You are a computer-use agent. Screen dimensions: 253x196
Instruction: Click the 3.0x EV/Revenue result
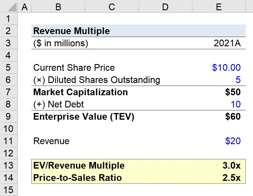pyautogui.click(x=219, y=165)
